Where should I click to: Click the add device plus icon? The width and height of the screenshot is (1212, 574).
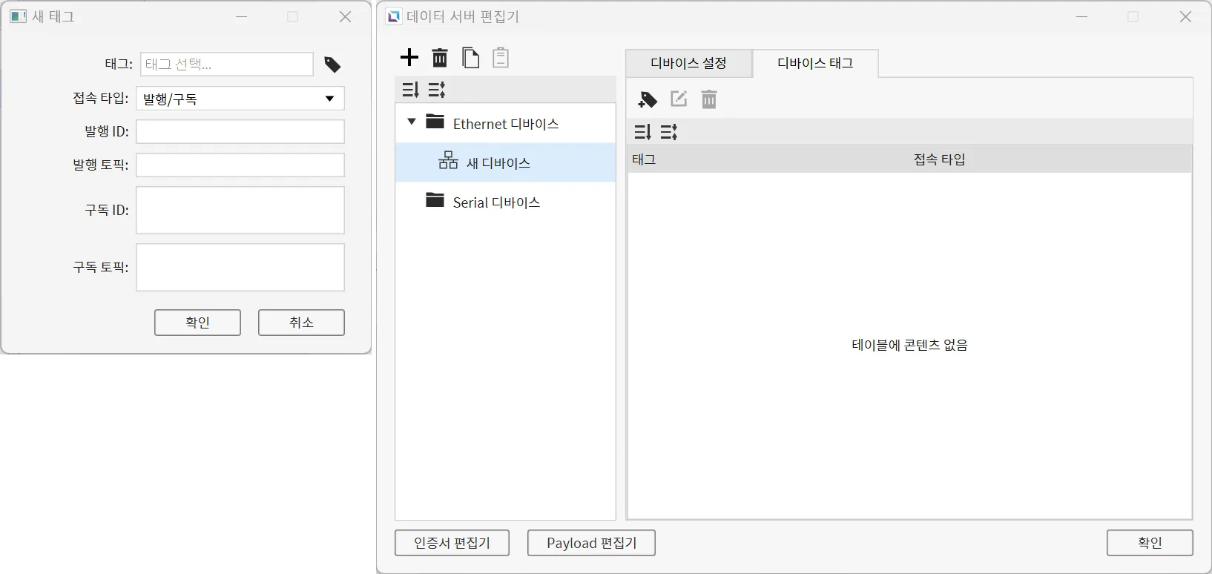pos(409,58)
